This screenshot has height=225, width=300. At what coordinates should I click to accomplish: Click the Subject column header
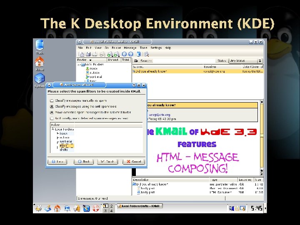[x=167, y=67]
